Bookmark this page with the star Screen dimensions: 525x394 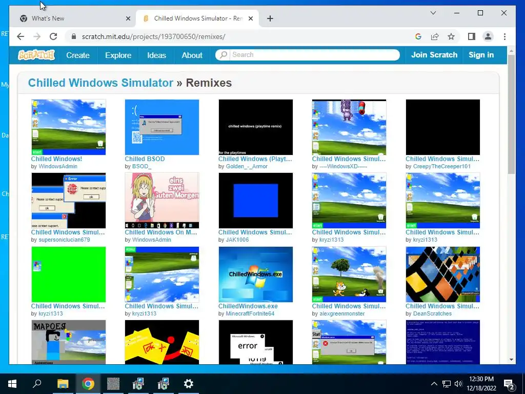coord(451,36)
